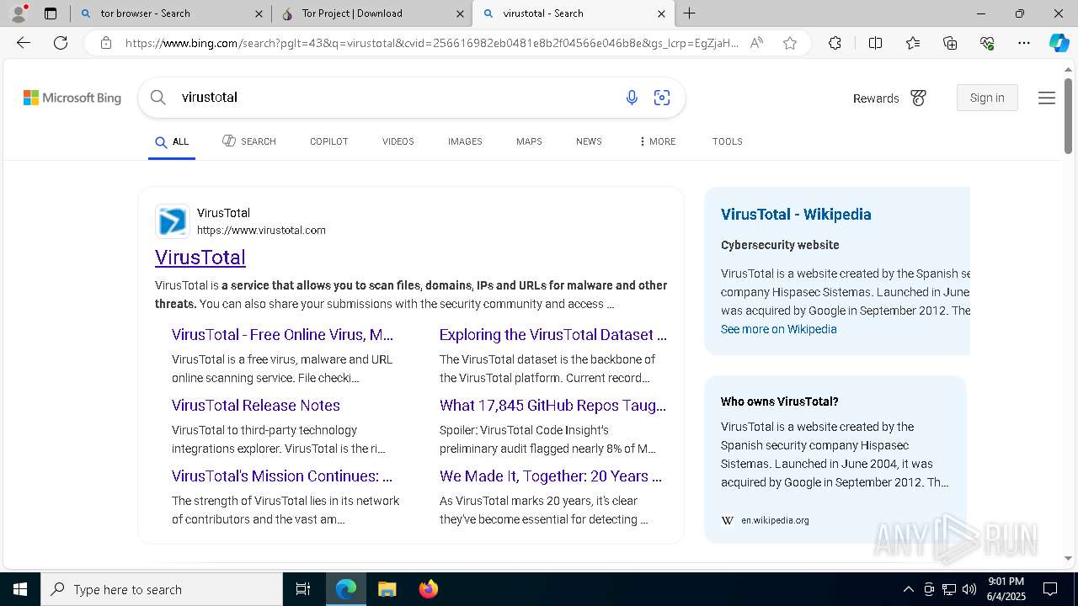Viewport: 1078px width, 606px height.
Task: Click 'See more on Wikipedia' link
Action: [779, 329]
